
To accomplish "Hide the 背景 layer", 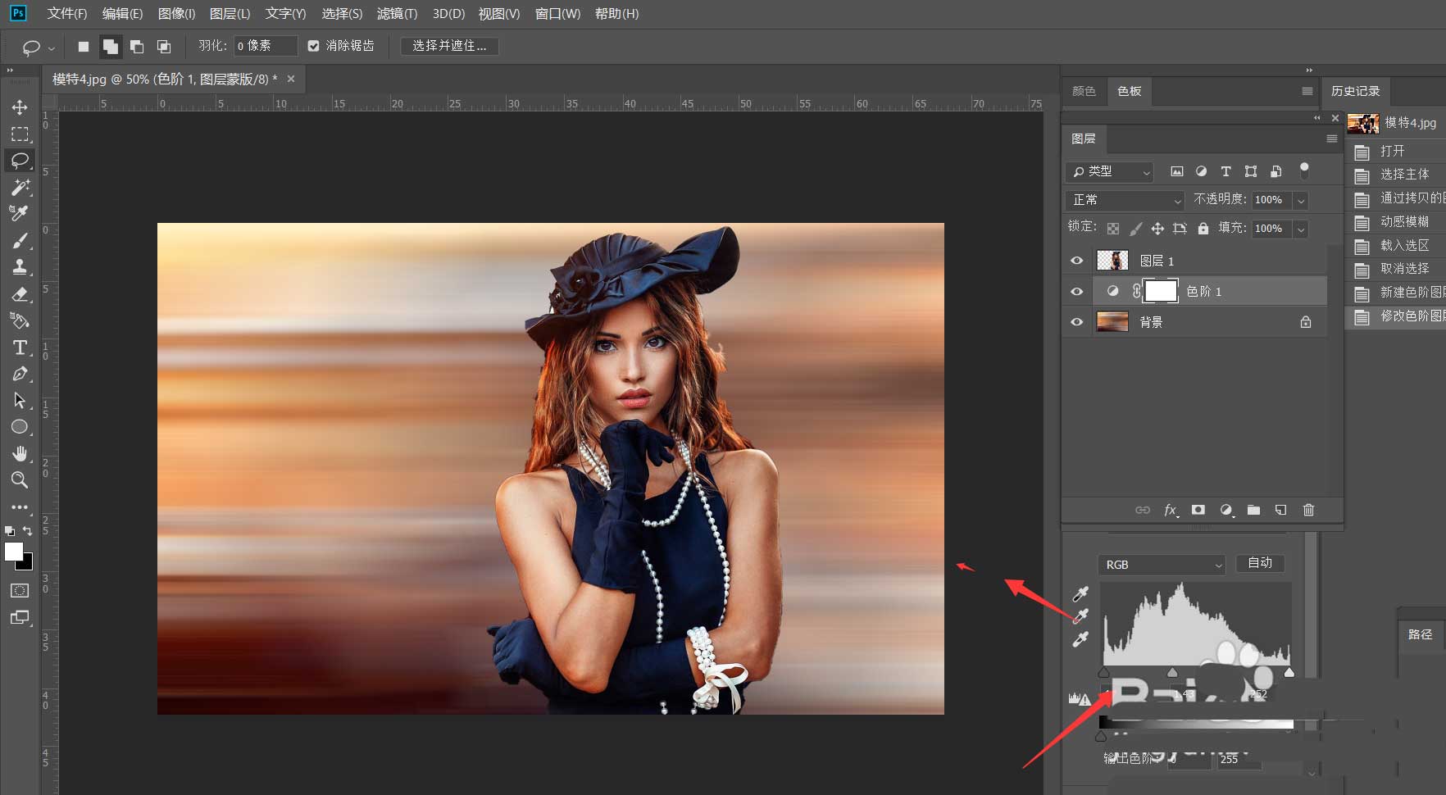I will (x=1077, y=322).
